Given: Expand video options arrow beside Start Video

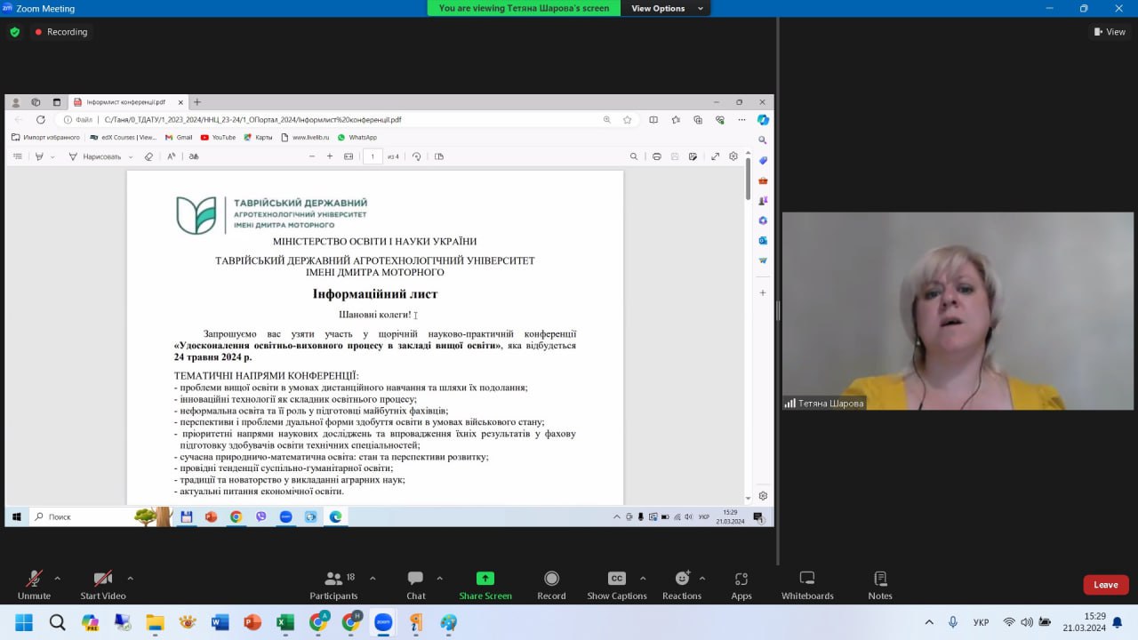Looking at the screenshot, I should point(130,578).
